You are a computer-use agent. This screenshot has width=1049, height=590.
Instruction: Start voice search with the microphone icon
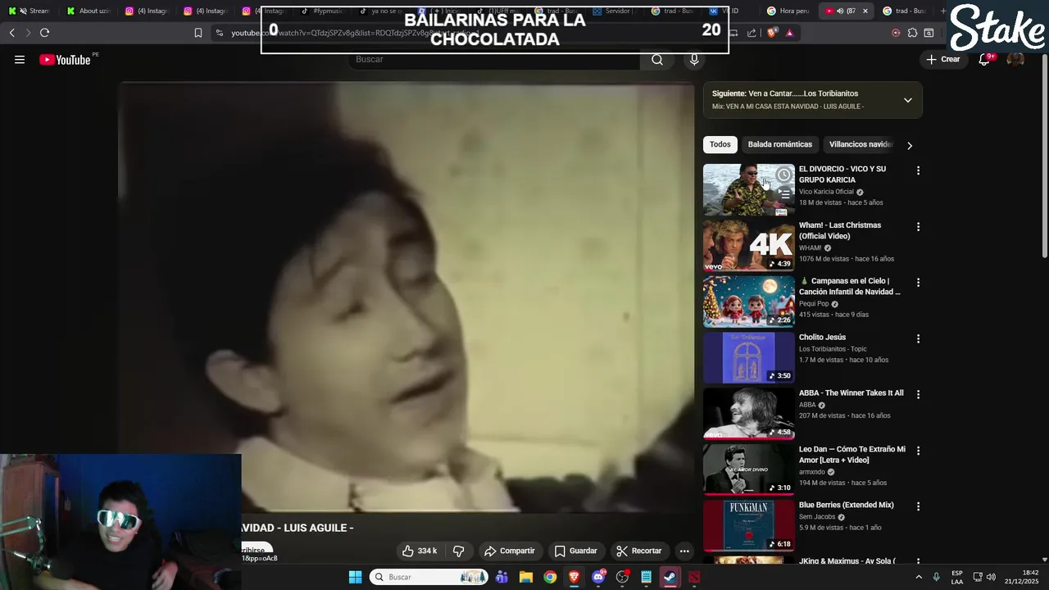tap(694, 59)
